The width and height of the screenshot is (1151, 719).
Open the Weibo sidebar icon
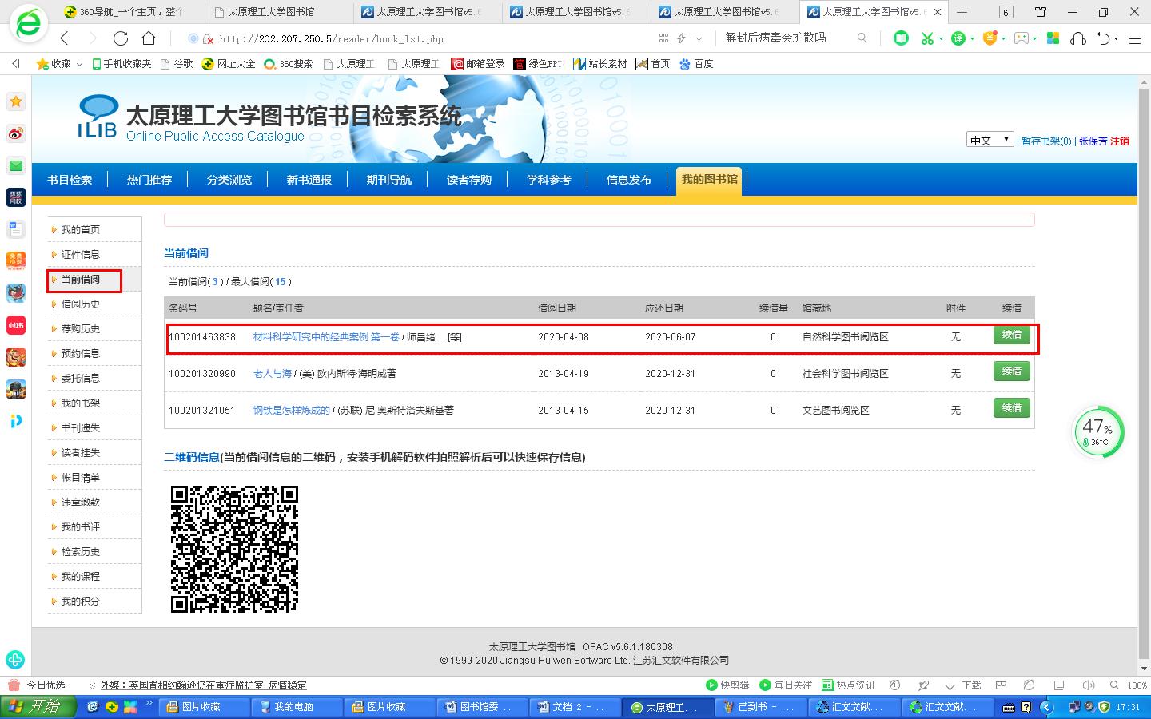[16, 133]
